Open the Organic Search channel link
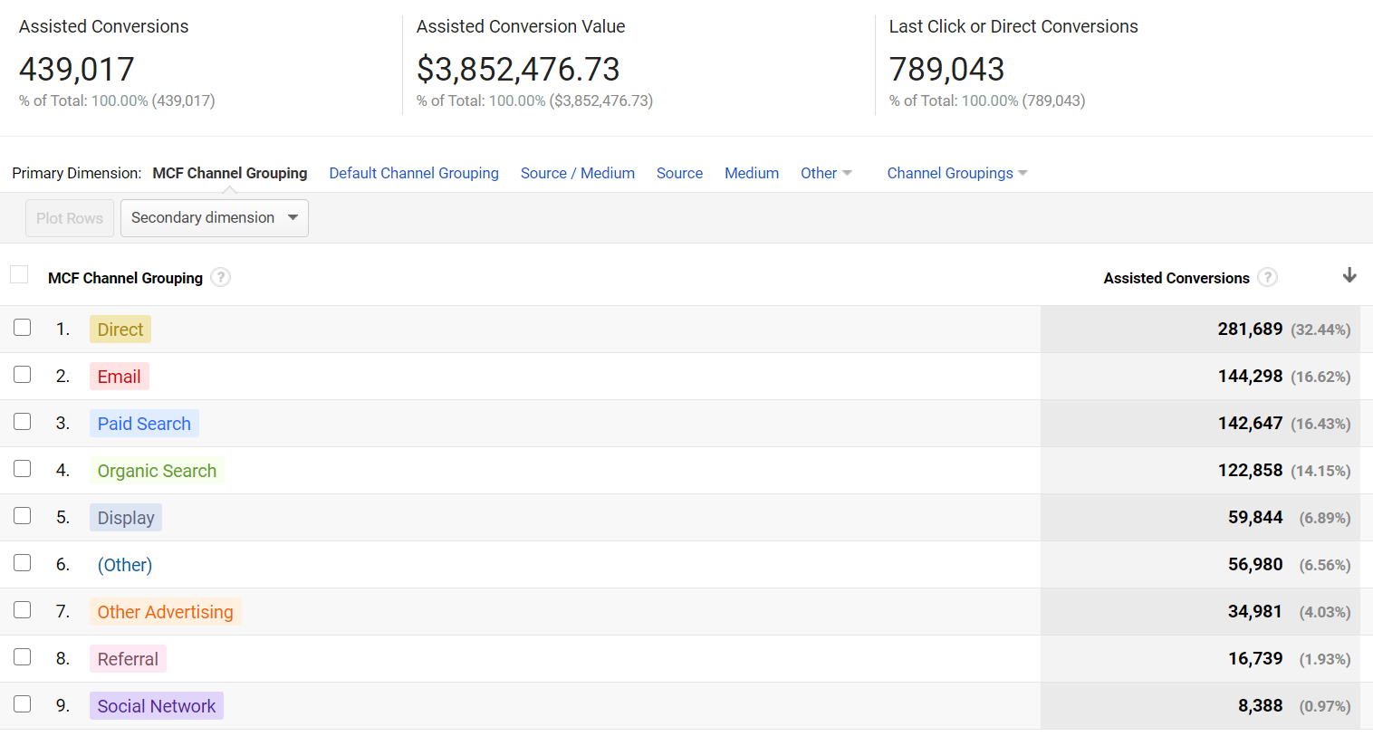The width and height of the screenshot is (1373, 736). pyautogui.click(x=157, y=470)
